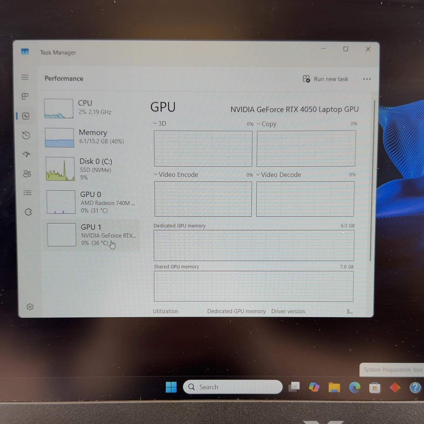Open Task View from the taskbar

tap(294, 387)
